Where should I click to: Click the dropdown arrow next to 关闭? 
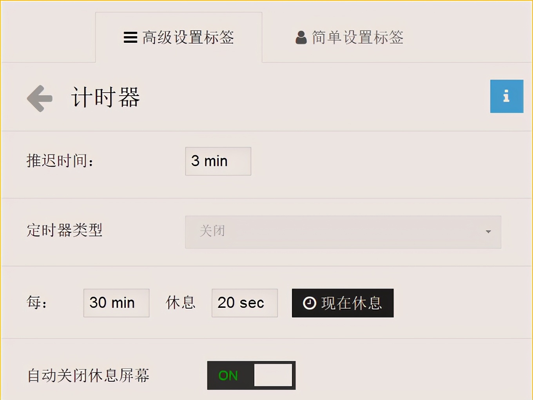pos(488,232)
